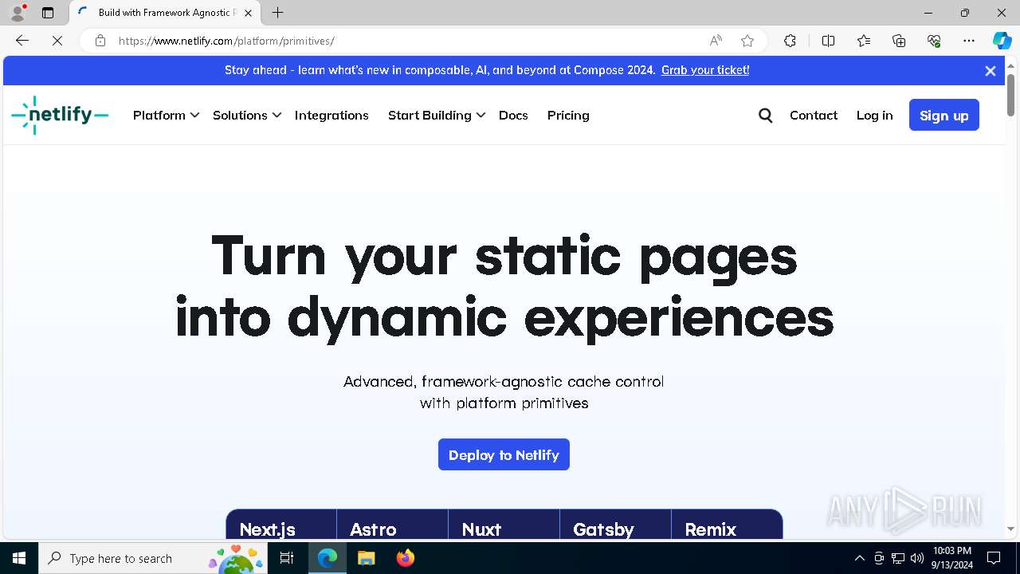Open the taskbar clock and date
The height and width of the screenshot is (574, 1020).
point(952,558)
